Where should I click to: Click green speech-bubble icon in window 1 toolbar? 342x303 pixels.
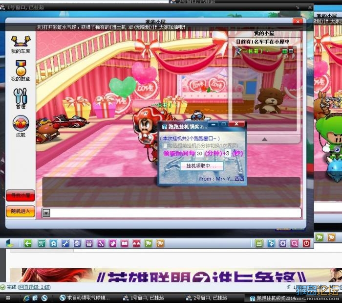tap(149, 243)
